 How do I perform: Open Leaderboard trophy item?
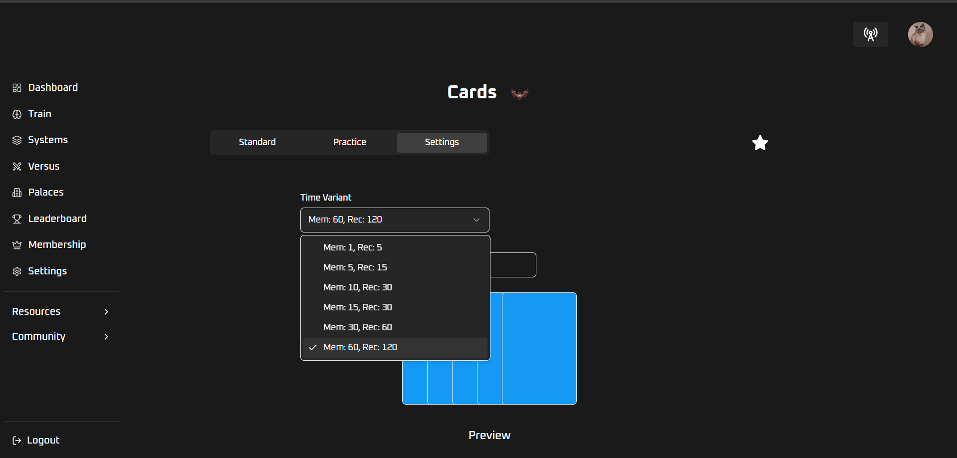[57, 219]
